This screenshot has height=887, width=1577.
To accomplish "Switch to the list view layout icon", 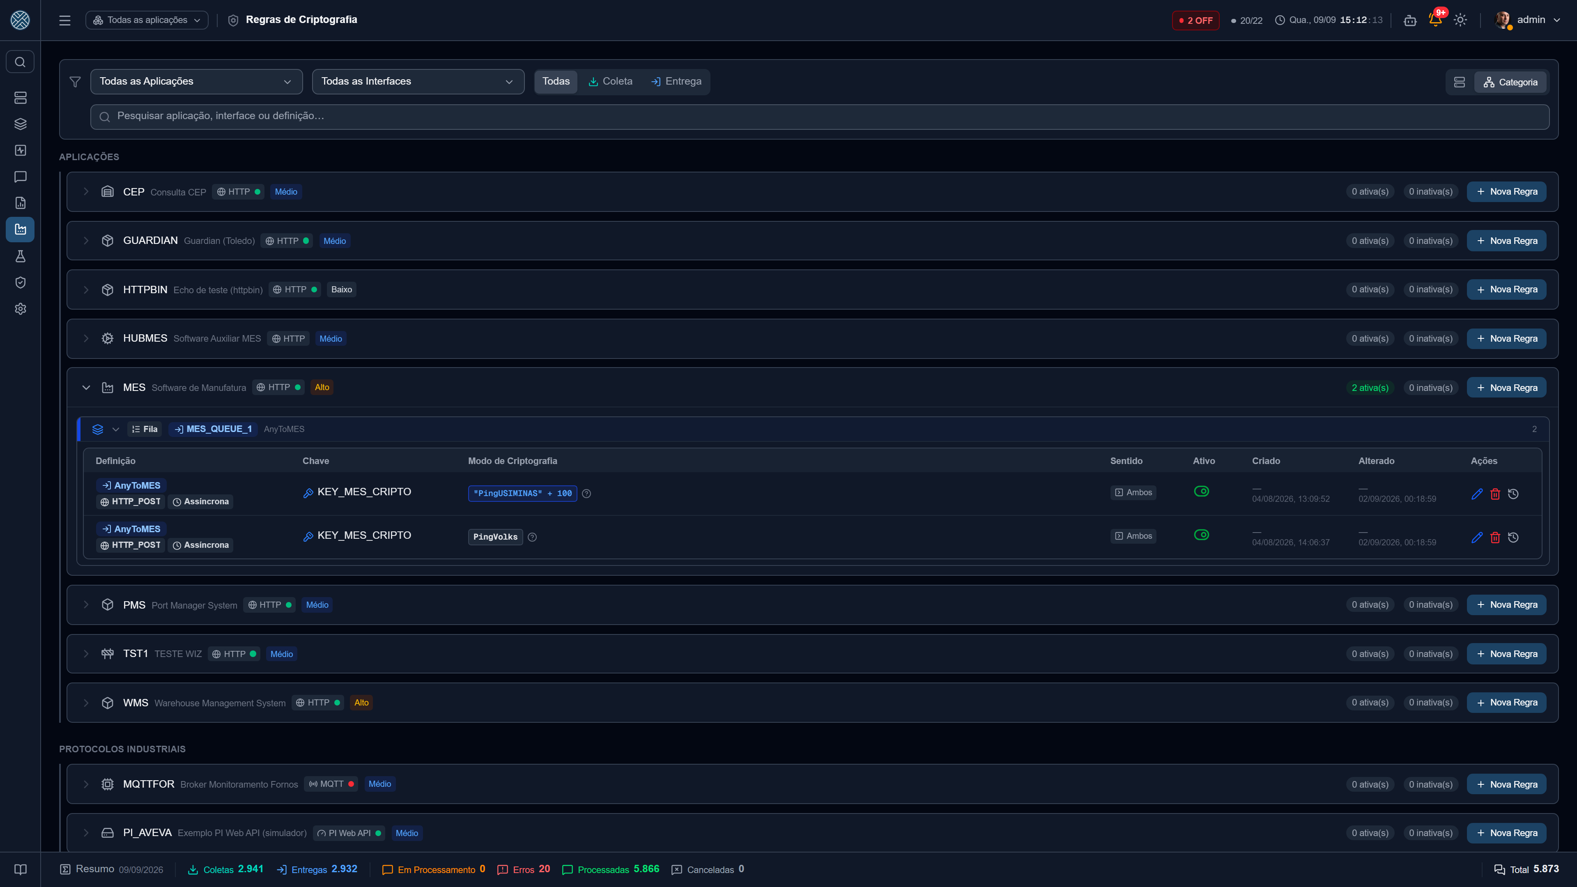I will click(x=1460, y=82).
